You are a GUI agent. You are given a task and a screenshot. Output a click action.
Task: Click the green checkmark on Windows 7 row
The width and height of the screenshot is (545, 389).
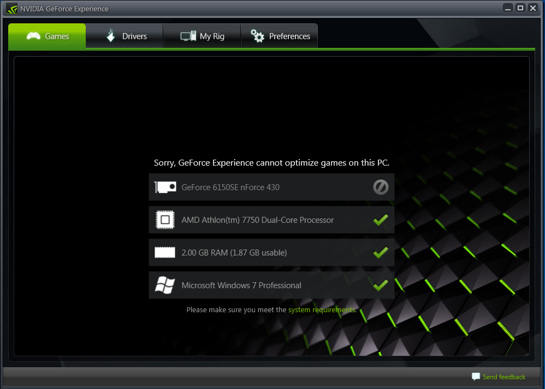(x=381, y=285)
